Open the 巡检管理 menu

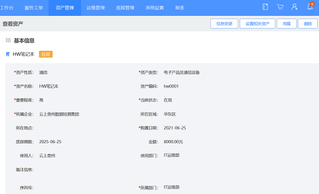click(125, 8)
